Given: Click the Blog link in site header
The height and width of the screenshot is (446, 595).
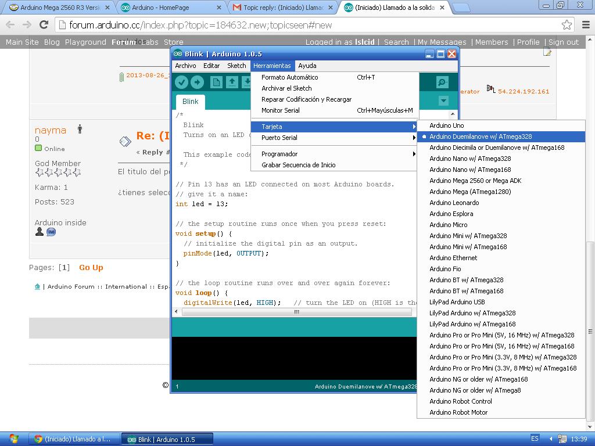Looking at the screenshot, I should pyautogui.click(x=52, y=42).
